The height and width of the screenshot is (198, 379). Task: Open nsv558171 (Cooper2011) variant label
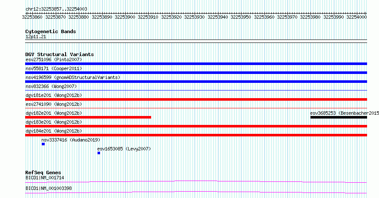point(54,68)
